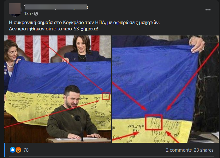Viewport: 220px width, 158px height.
Task: Open the blurred poster name link
Action: pos(56,7)
